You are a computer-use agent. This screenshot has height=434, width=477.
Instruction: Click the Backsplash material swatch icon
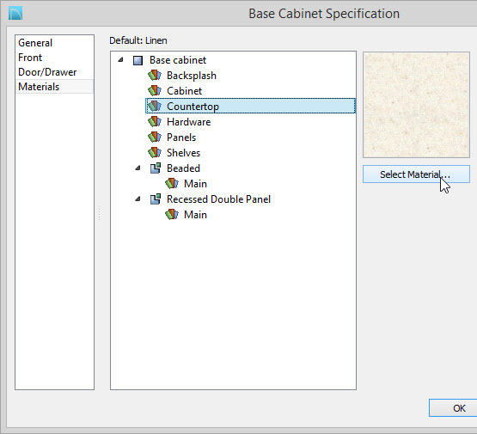[155, 75]
